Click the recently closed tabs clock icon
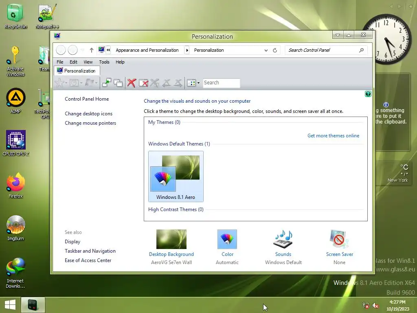The width and height of the screenshot is (417, 313). (74, 83)
